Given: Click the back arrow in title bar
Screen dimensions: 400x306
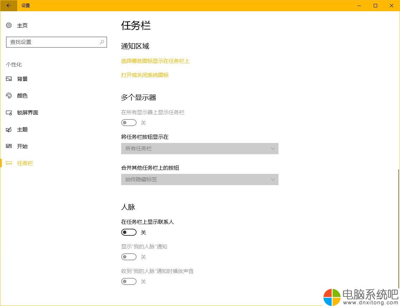Looking at the screenshot, I should tap(9, 5).
